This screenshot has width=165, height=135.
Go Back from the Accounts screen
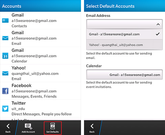pyautogui.click(x=8, y=128)
